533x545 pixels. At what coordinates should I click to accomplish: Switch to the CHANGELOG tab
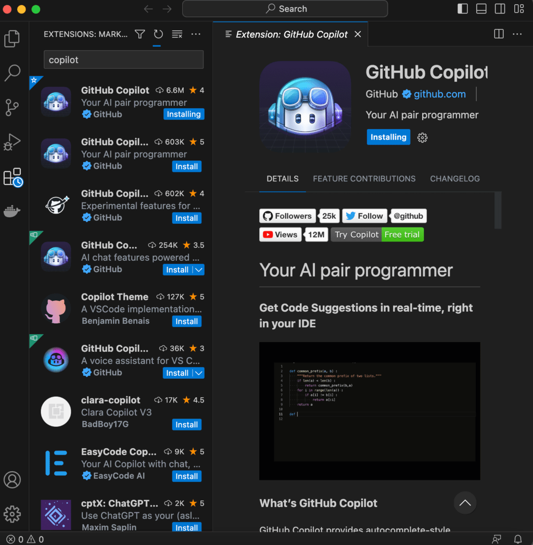tap(455, 179)
